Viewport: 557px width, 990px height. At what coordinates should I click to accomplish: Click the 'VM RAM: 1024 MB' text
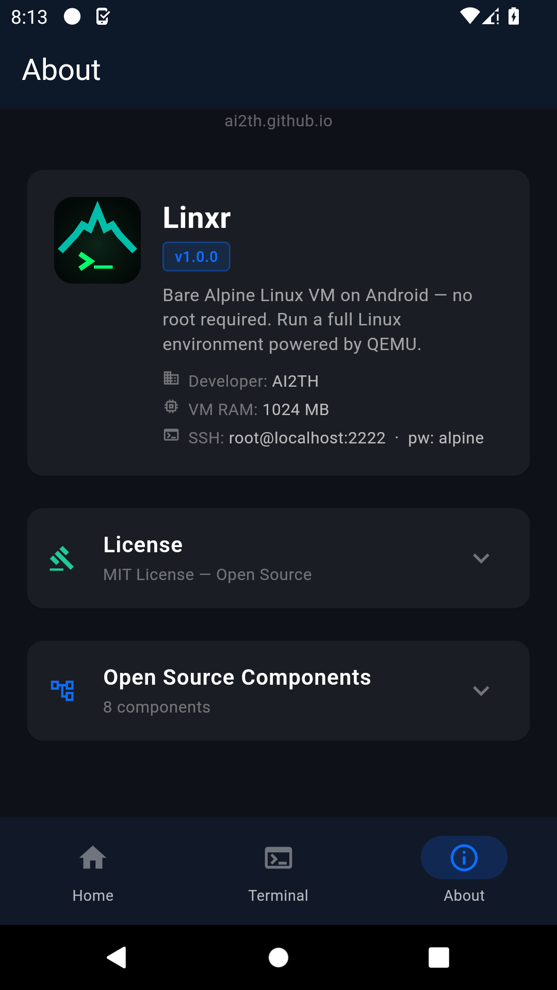[x=258, y=409]
